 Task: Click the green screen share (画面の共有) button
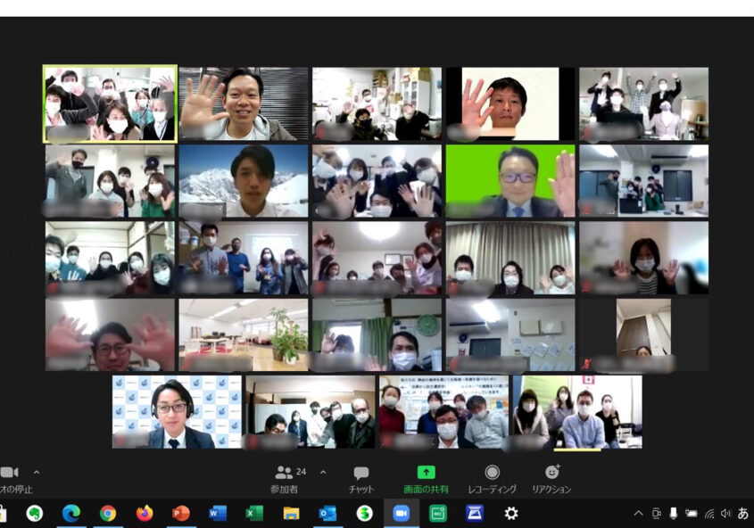pyautogui.click(x=426, y=473)
